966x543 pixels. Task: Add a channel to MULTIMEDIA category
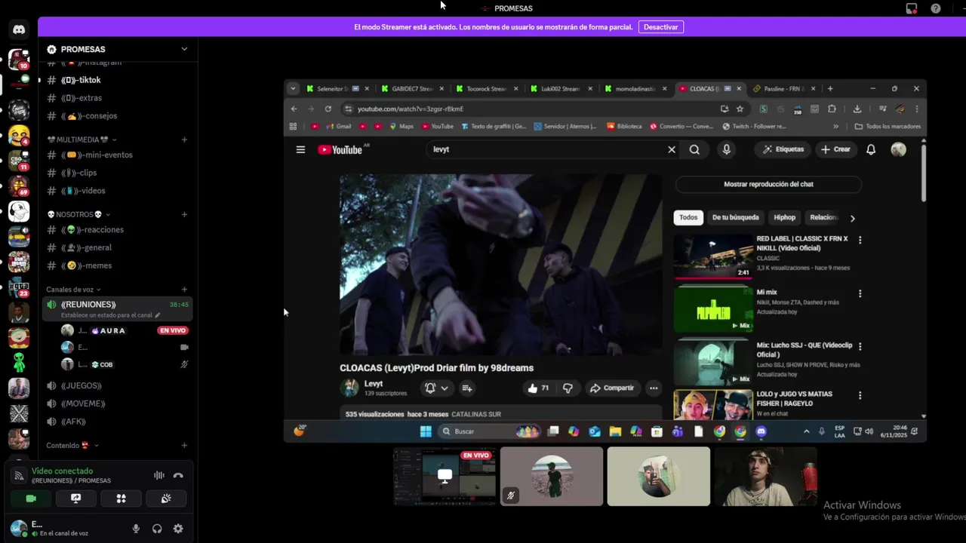click(x=184, y=140)
